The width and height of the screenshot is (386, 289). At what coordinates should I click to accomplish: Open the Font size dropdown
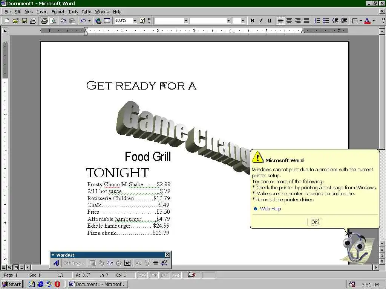click(243, 21)
